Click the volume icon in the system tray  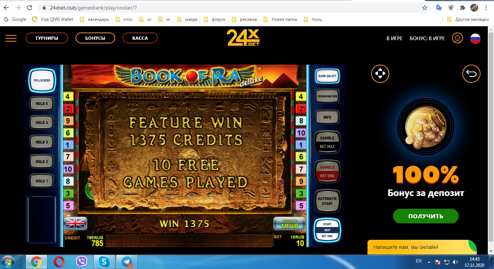[455, 262]
